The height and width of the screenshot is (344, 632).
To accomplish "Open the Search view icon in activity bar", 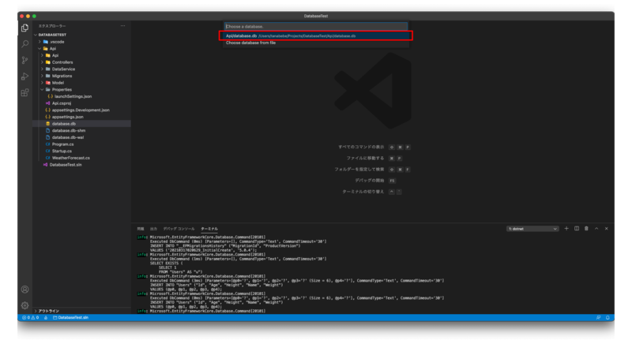I will coord(24,44).
